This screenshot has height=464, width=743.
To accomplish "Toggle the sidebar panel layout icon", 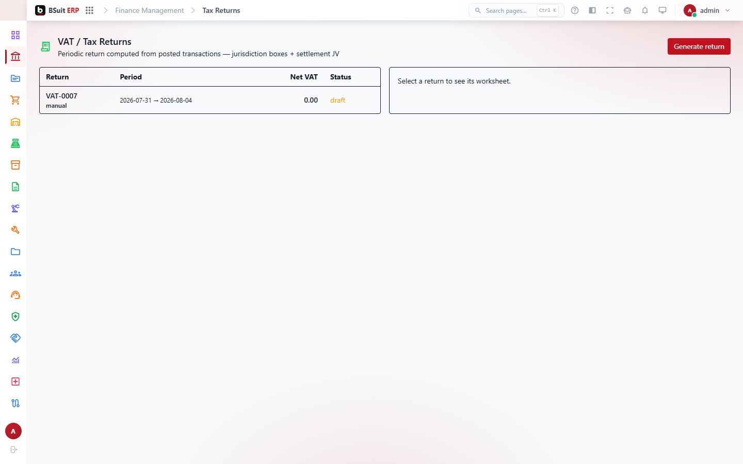I will (x=592, y=10).
